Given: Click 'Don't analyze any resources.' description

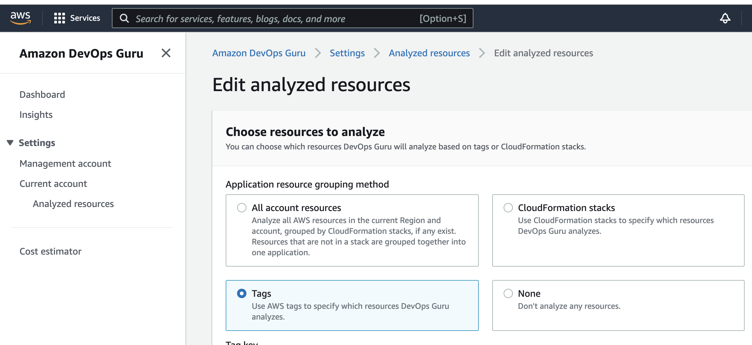Looking at the screenshot, I should click(x=569, y=306).
